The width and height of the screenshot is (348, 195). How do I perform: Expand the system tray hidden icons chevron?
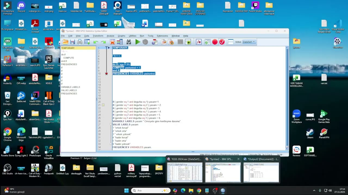click(x=314, y=190)
